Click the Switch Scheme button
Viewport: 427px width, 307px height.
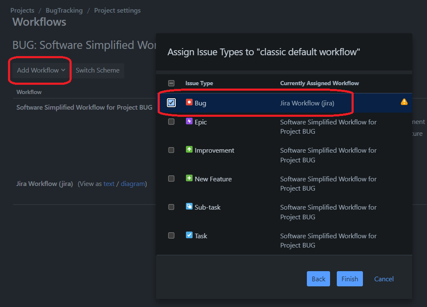[97, 70]
